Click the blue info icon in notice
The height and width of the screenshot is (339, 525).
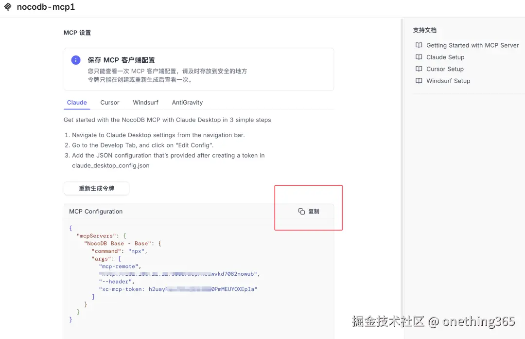(x=76, y=60)
